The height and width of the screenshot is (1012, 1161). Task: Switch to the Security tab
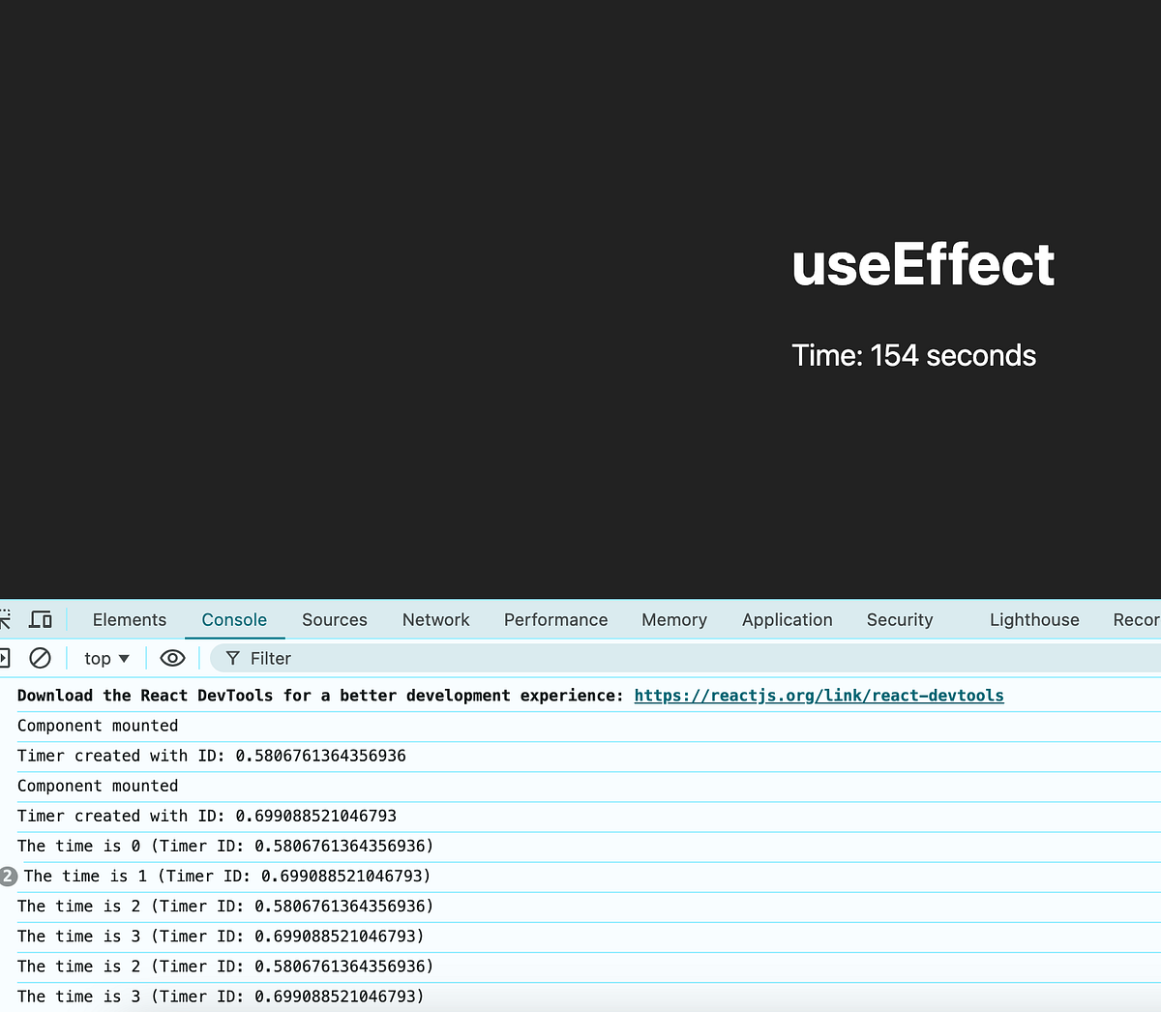(899, 619)
